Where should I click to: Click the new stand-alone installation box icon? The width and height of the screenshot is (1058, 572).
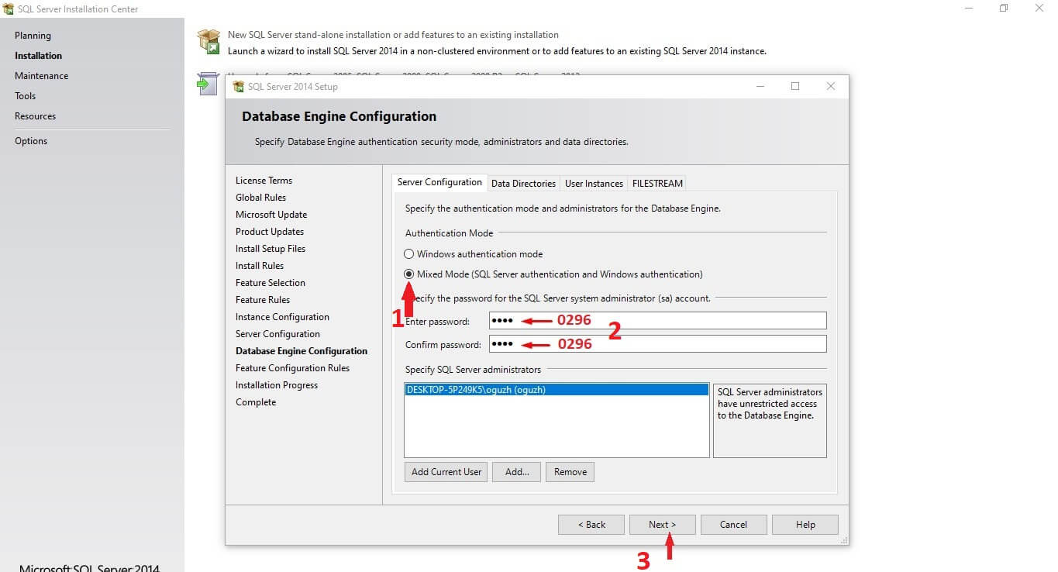click(208, 42)
